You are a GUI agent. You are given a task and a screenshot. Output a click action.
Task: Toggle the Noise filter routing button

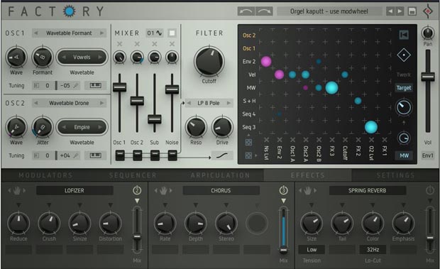pyautogui.click(x=172, y=155)
